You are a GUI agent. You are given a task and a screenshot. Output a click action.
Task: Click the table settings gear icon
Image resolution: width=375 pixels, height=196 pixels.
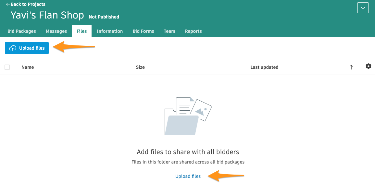[x=368, y=67]
